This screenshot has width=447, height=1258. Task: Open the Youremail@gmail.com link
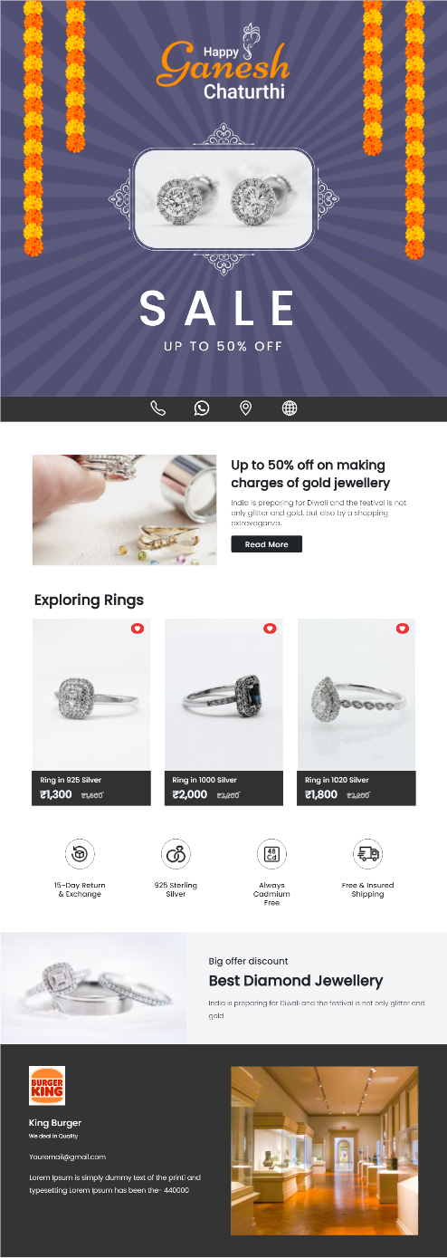click(67, 1157)
